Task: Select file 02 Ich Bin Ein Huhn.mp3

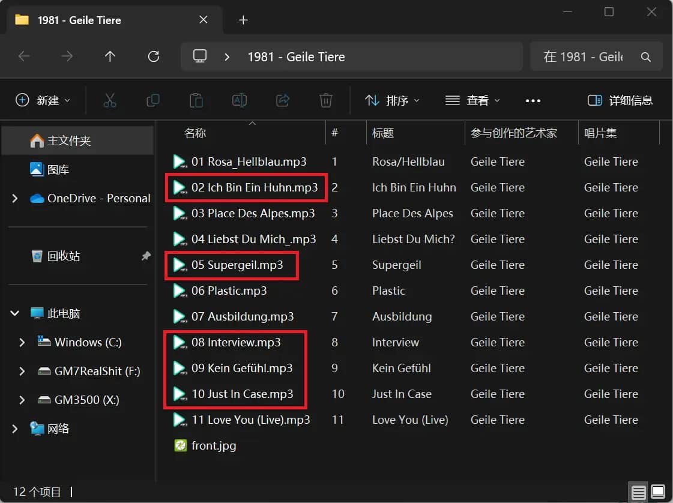Action: tap(255, 187)
